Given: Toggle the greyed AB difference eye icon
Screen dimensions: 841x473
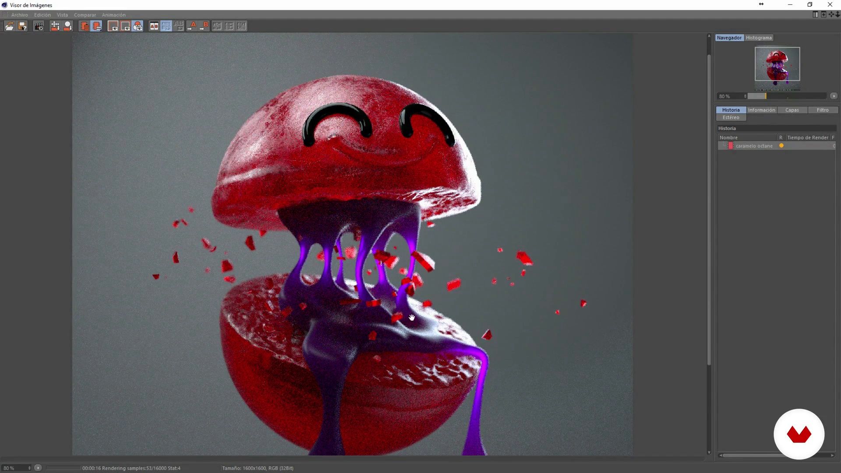Looking at the screenshot, I should [x=178, y=26].
